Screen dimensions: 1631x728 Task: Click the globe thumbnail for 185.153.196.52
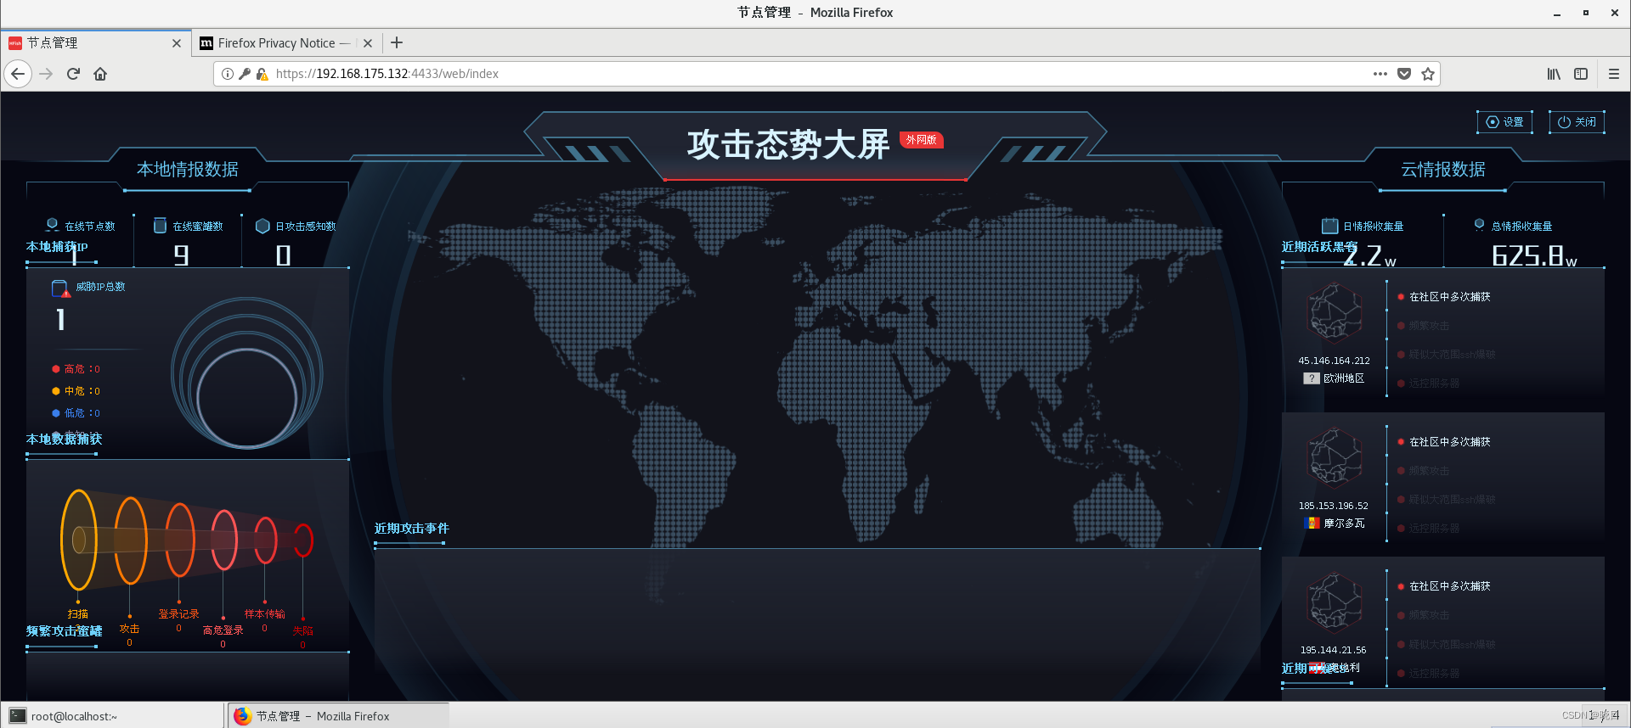tap(1335, 458)
